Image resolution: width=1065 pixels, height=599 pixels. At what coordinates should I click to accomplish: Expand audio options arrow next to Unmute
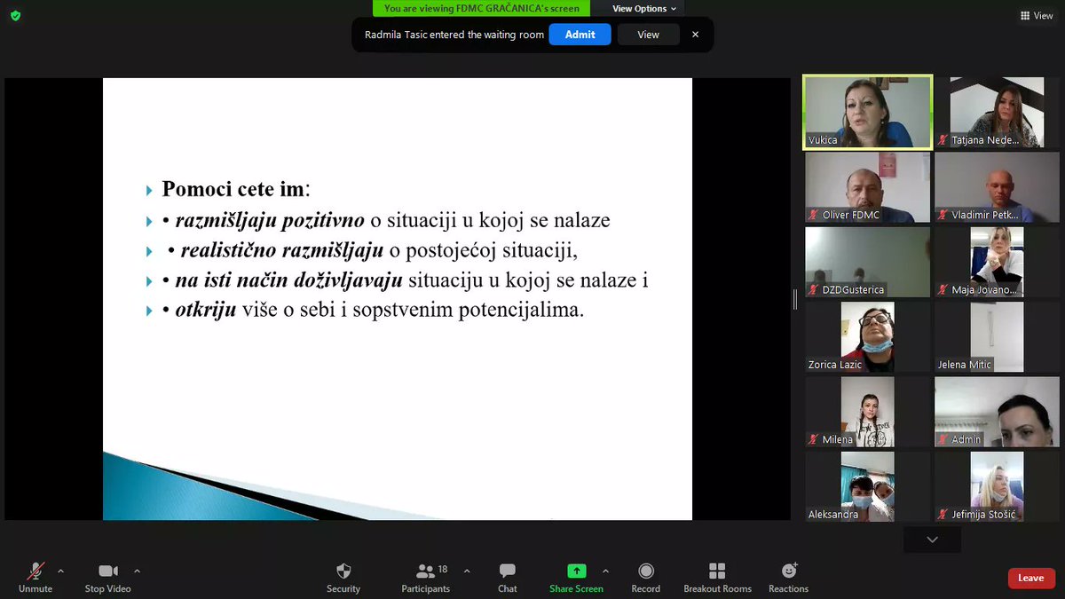60,571
